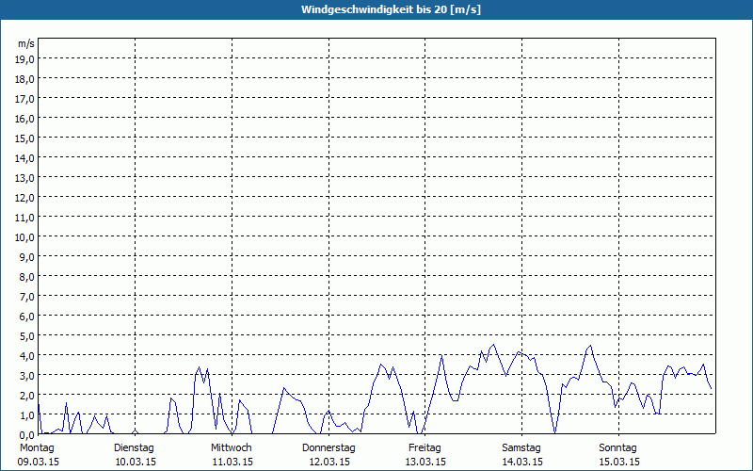The width and height of the screenshot is (753, 471).
Task: Select the 6,0 axis value
Action: tap(26, 317)
